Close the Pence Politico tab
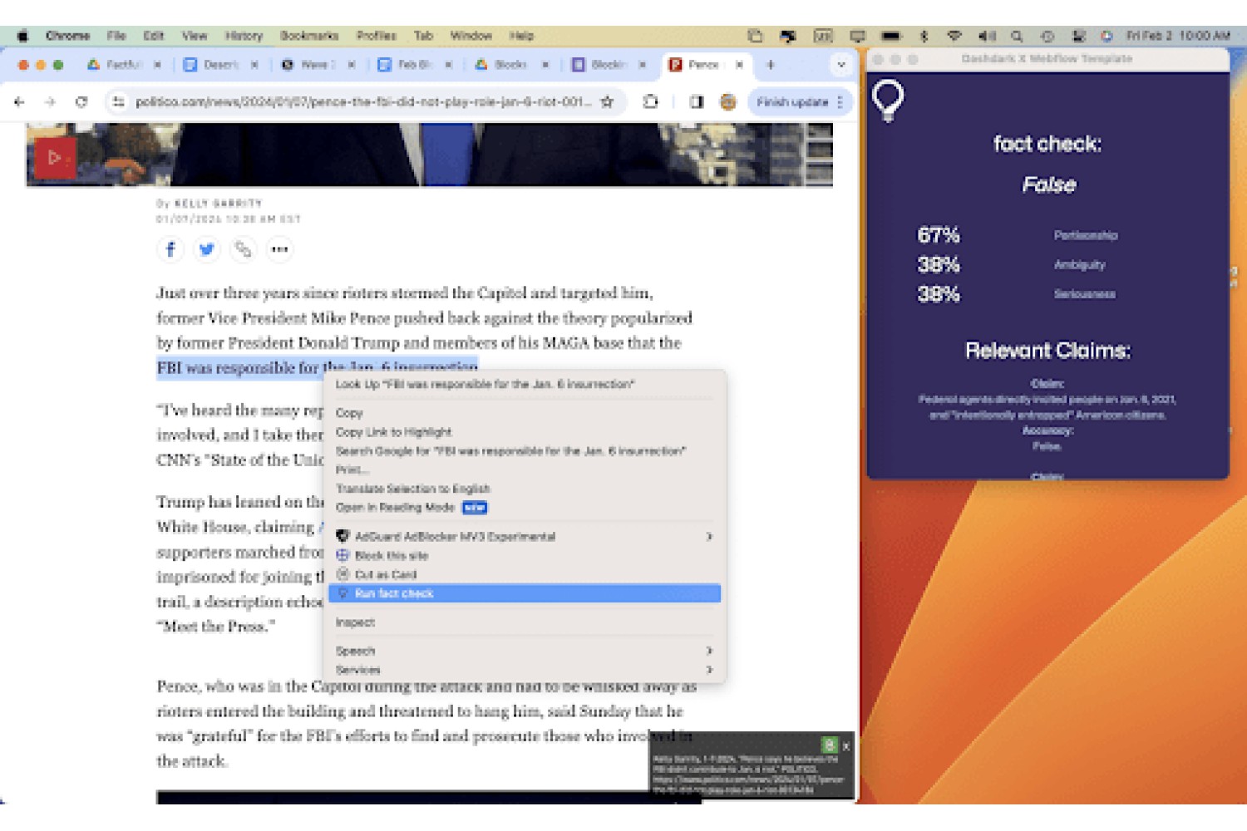Screen dimensions: 1247x831 pyautogui.click(x=739, y=64)
